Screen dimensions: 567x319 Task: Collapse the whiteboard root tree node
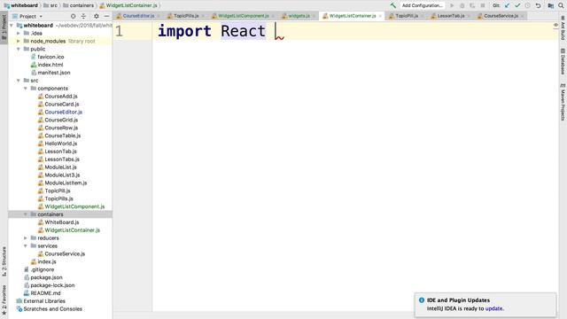point(12,26)
